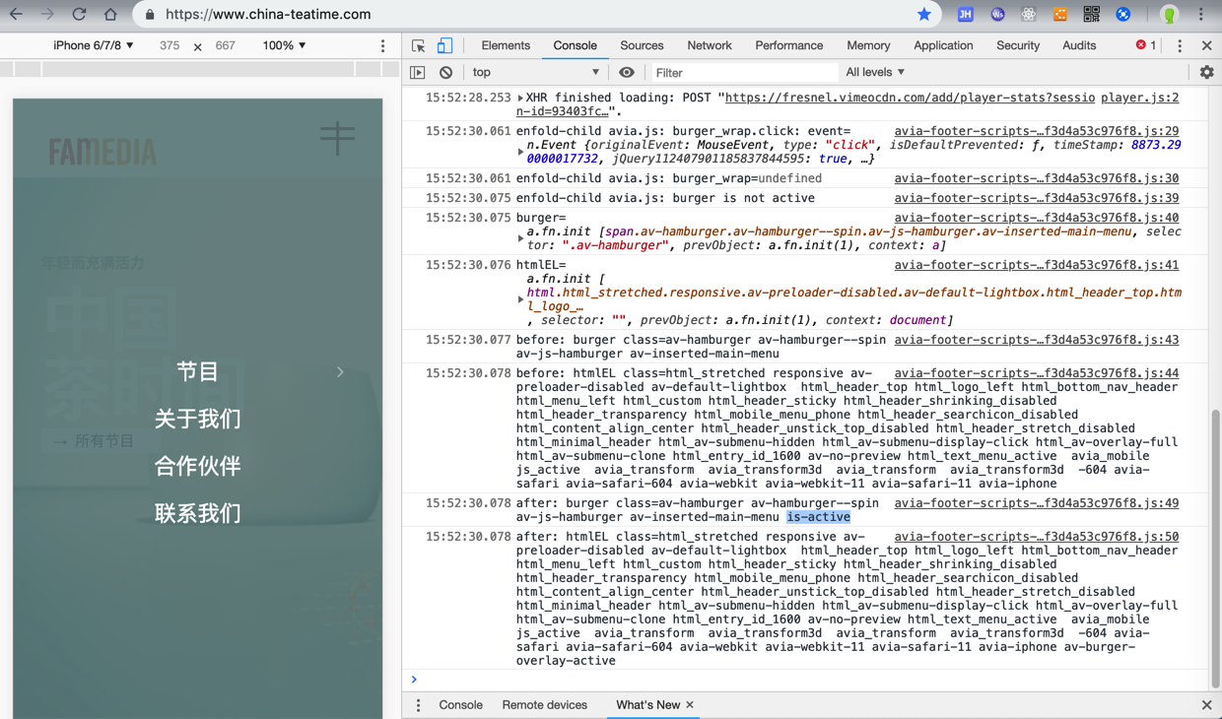The image size is (1222, 719).
Task: Expand the All levels log filter
Action: pyautogui.click(x=875, y=72)
